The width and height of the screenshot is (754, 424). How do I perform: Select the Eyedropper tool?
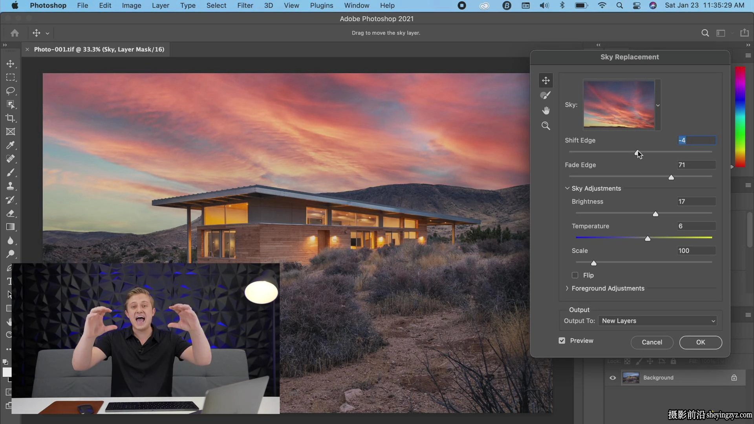point(11,145)
